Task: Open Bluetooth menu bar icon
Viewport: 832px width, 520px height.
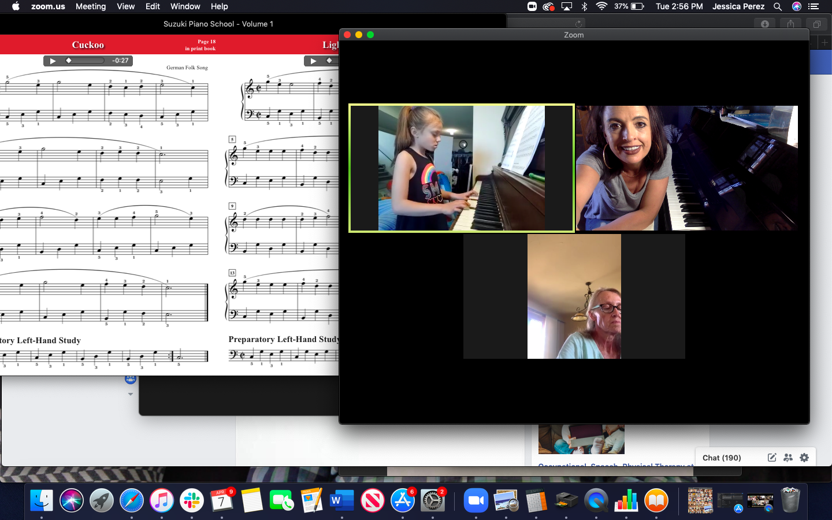Action: click(x=584, y=6)
